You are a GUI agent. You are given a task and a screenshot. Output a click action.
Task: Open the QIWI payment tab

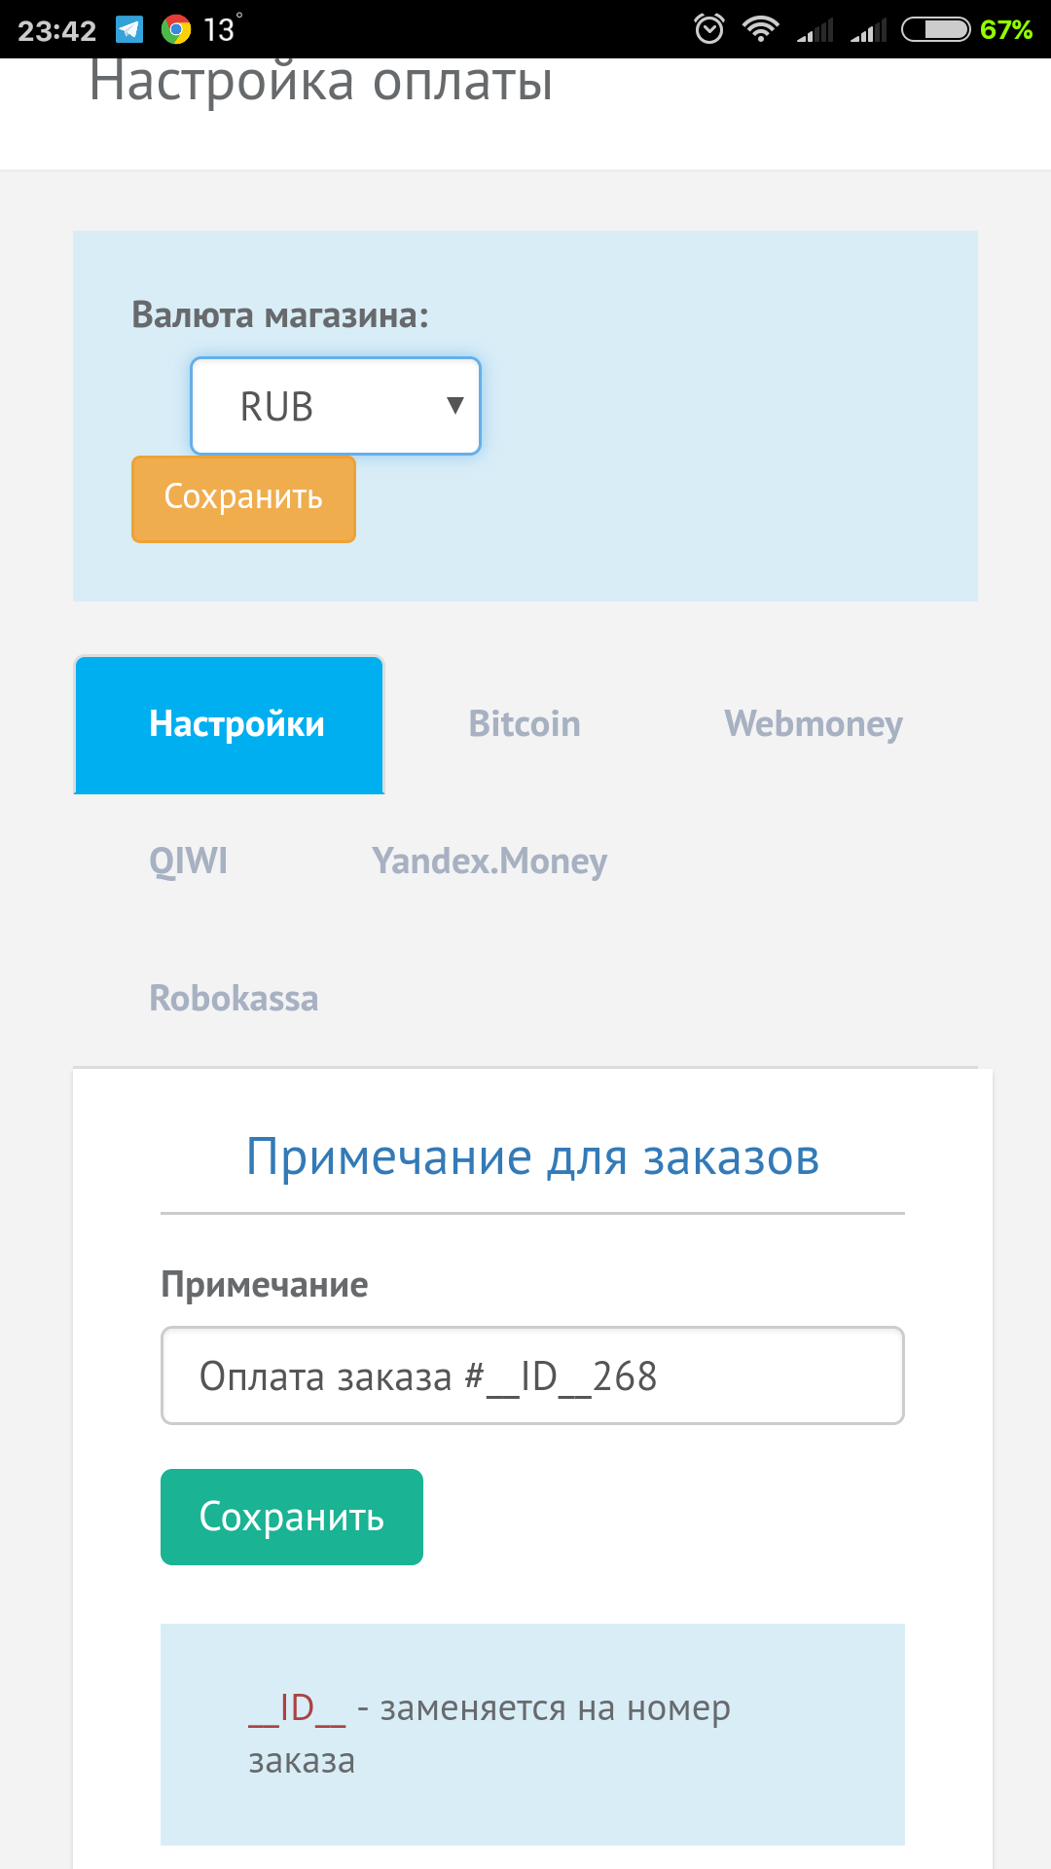tap(188, 861)
